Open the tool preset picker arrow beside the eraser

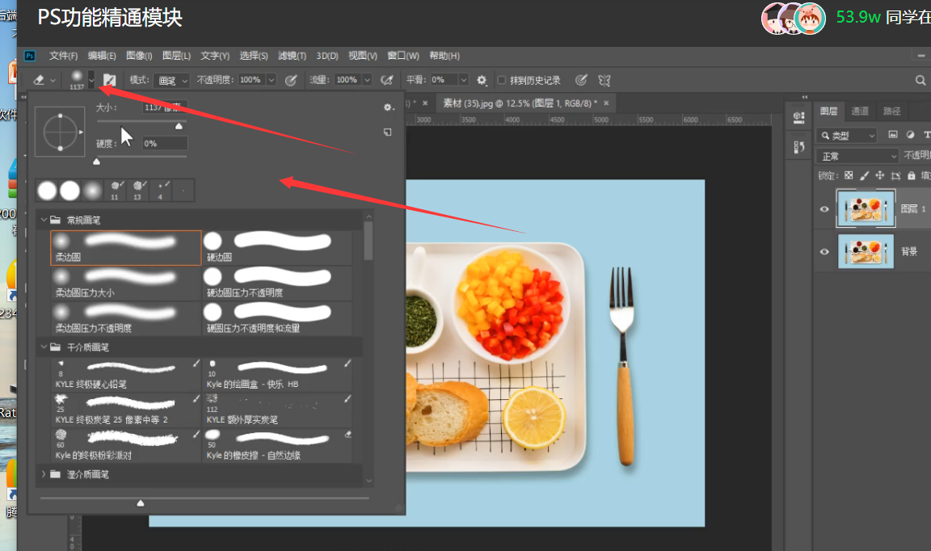[x=53, y=80]
